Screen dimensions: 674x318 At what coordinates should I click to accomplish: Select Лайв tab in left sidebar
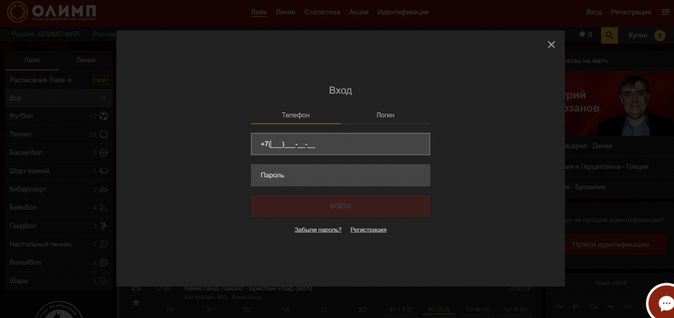[32, 60]
